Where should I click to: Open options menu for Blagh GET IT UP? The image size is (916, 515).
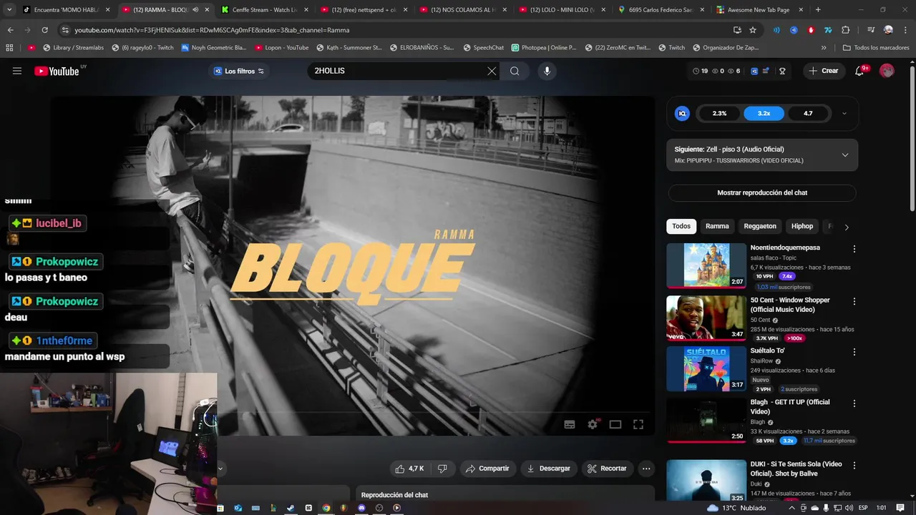854,403
